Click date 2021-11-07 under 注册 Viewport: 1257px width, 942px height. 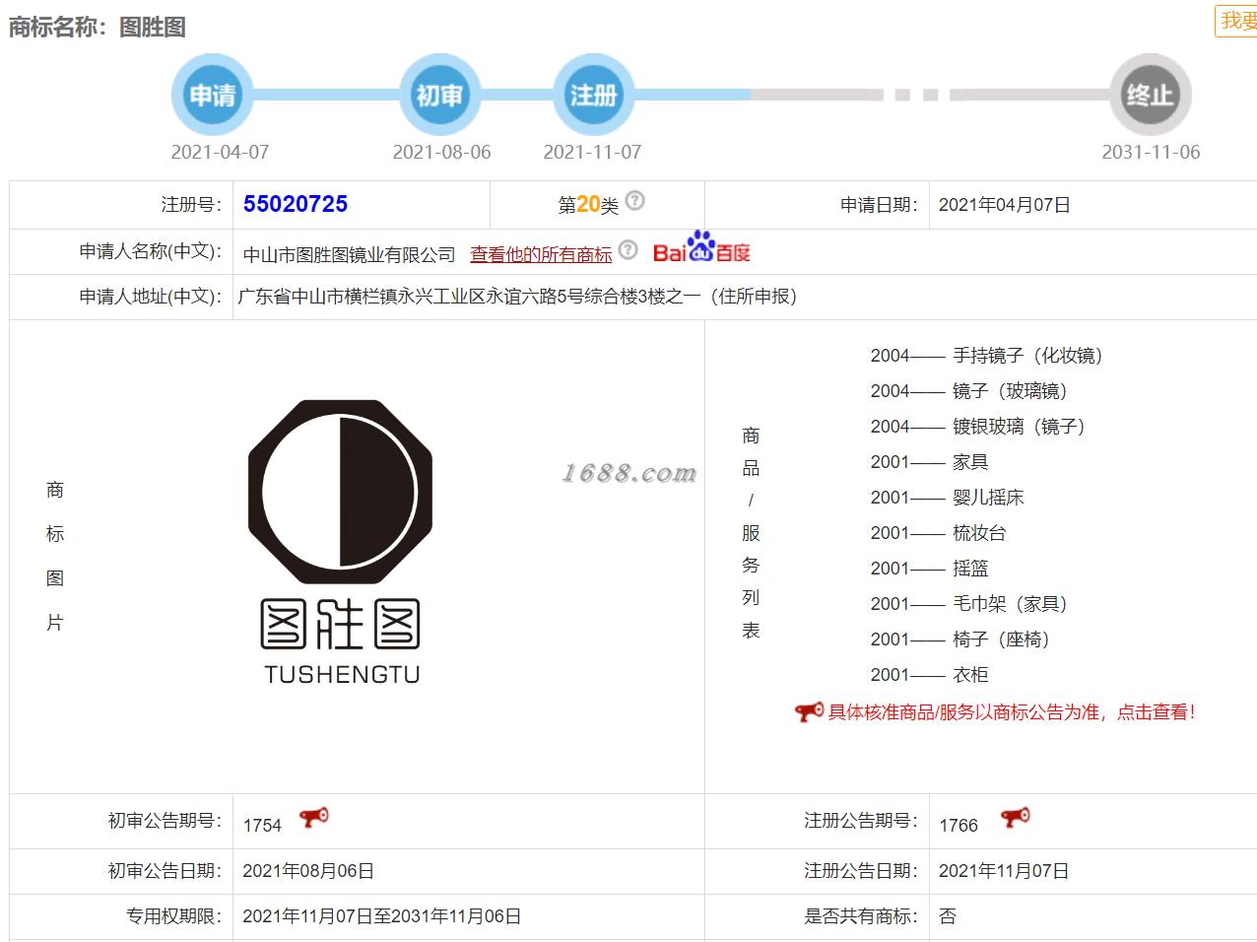(x=592, y=152)
